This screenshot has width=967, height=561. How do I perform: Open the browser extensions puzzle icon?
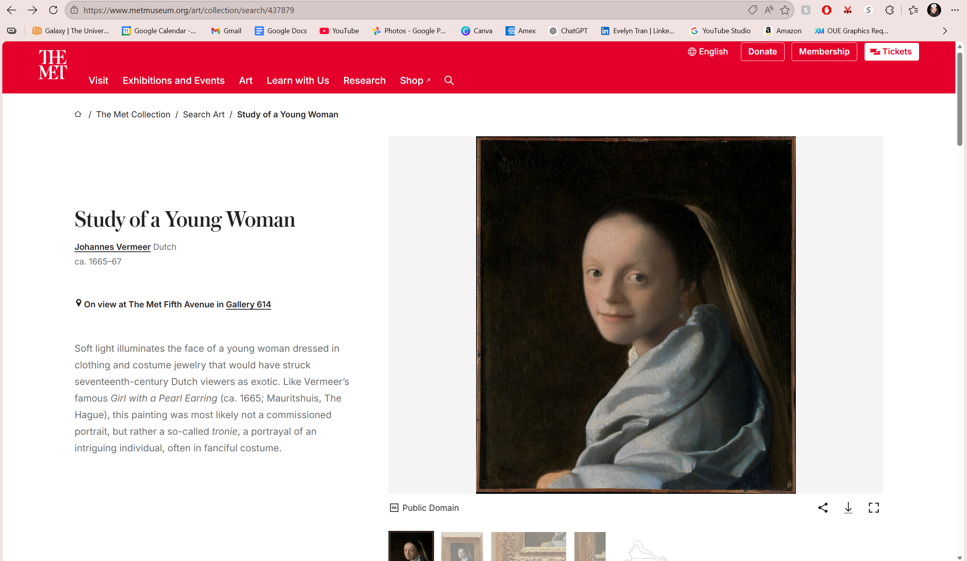click(x=889, y=10)
